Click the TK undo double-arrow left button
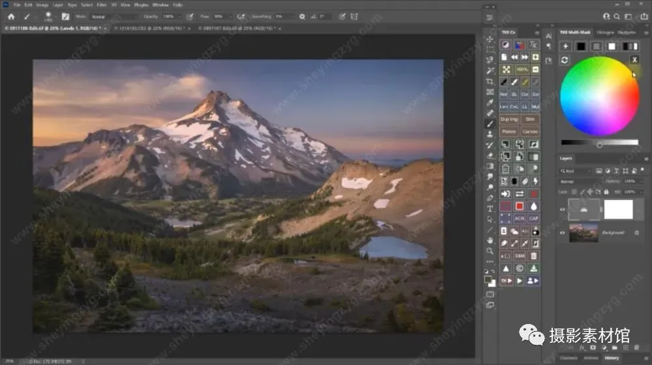 515,57
